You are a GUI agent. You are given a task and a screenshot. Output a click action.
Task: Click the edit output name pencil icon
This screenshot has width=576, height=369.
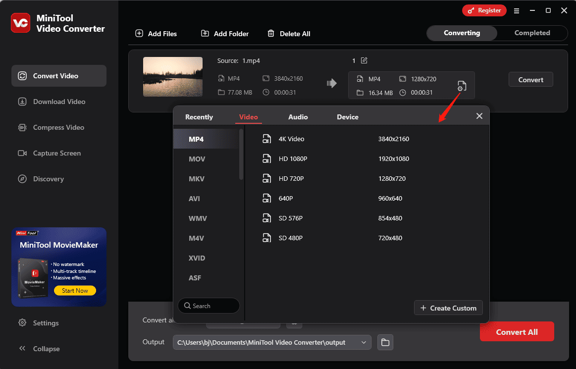pos(364,60)
